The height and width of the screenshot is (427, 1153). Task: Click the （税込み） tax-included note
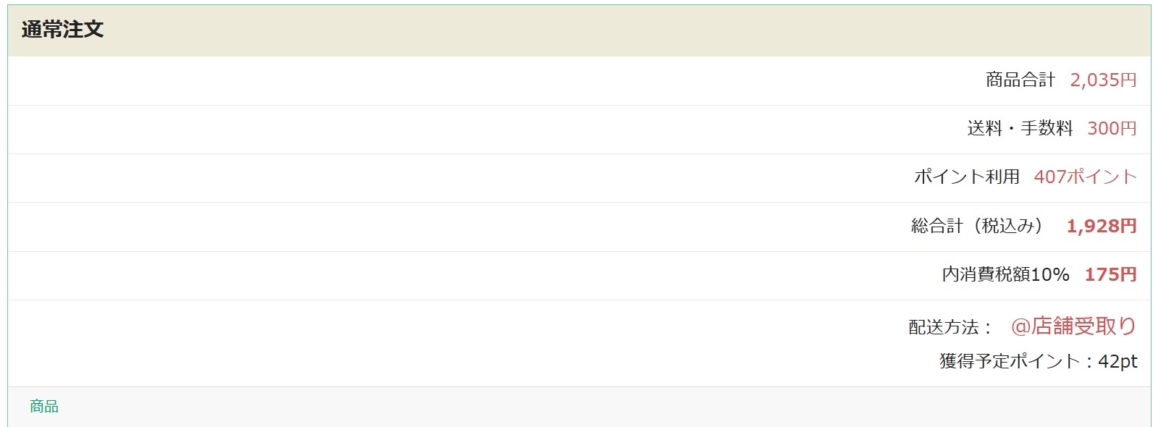(1008, 226)
